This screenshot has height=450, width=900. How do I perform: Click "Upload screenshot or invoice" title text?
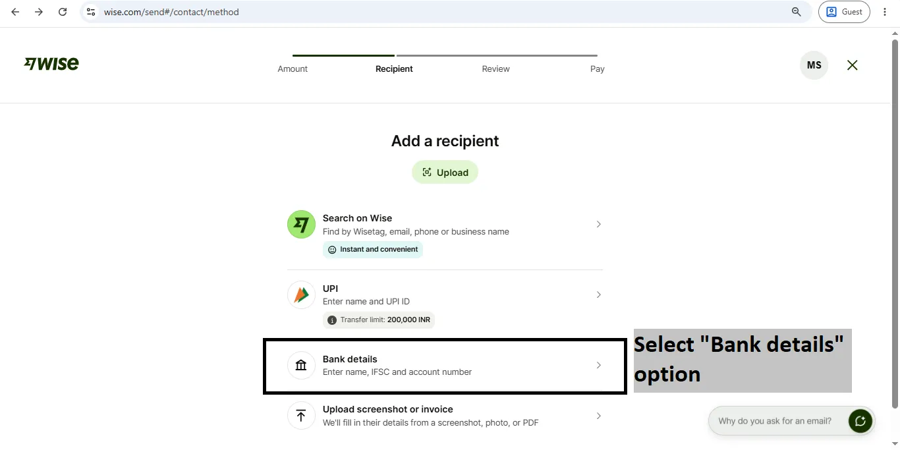point(388,409)
